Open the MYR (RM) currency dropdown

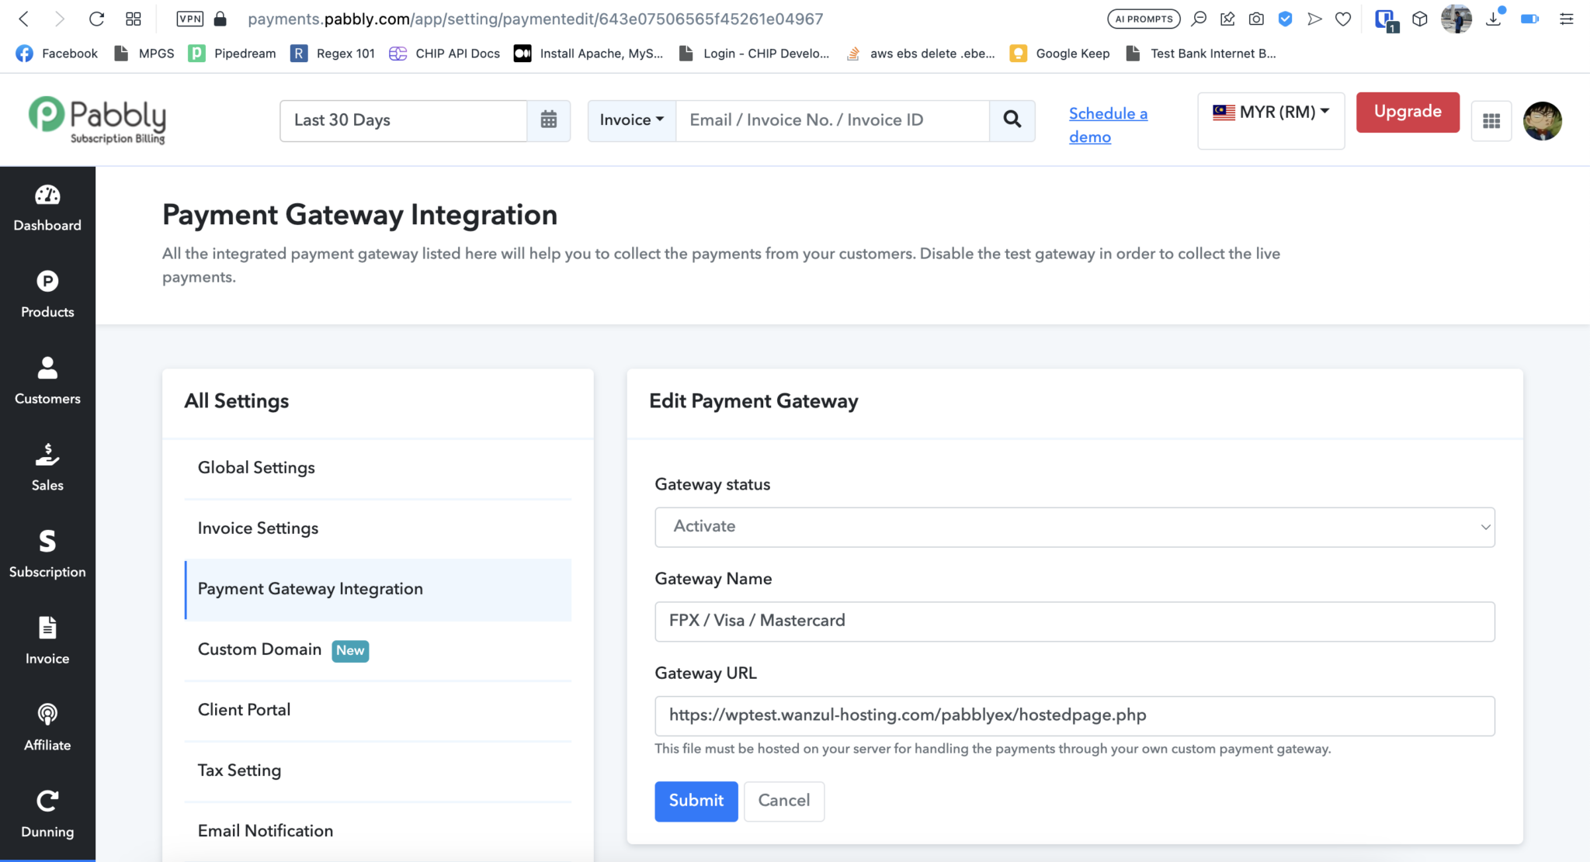click(1270, 112)
